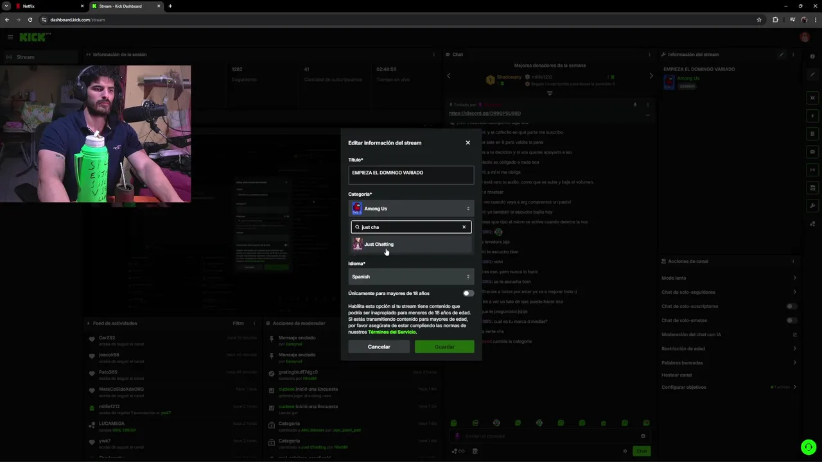Expand the top donors leaderboard

point(550,93)
